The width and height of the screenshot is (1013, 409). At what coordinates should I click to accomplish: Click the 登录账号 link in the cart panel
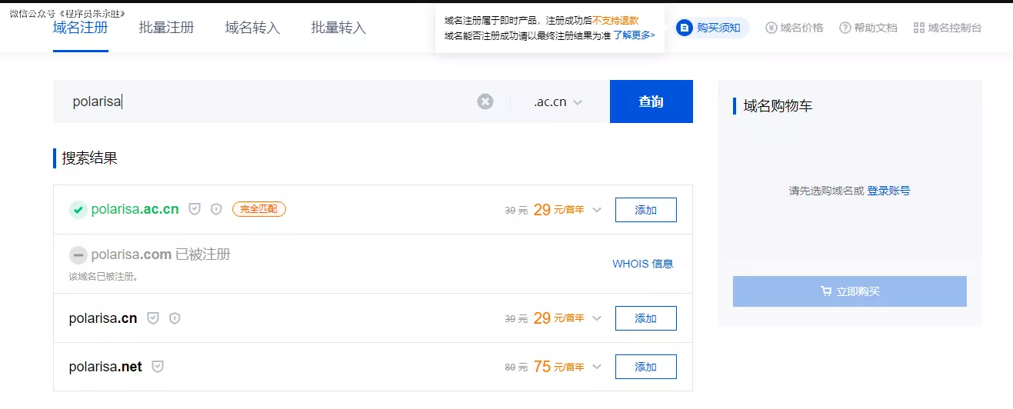pos(888,191)
